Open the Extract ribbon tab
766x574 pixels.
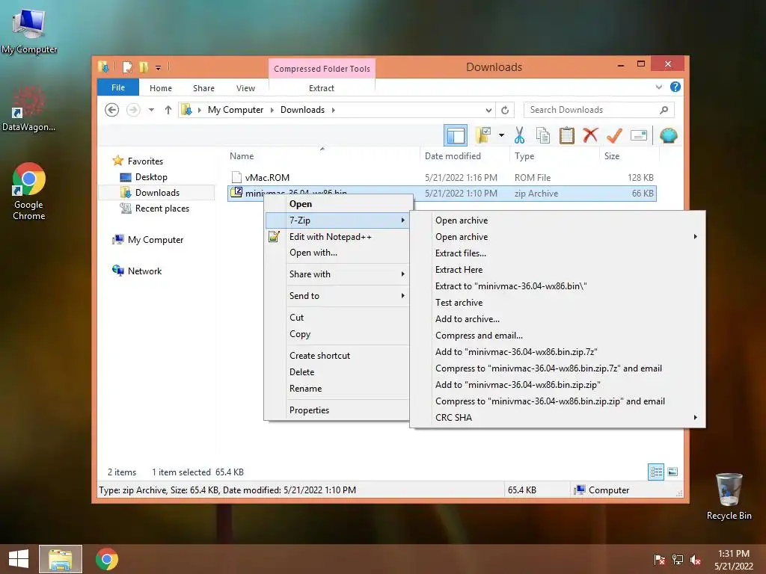click(x=322, y=88)
